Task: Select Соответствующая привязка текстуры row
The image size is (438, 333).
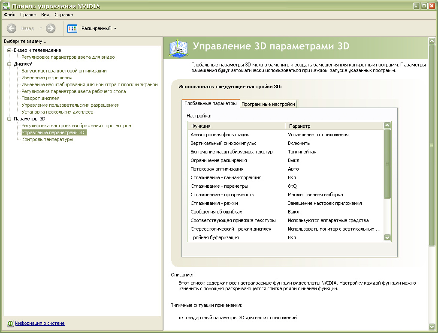Action: pyautogui.click(x=285, y=221)
